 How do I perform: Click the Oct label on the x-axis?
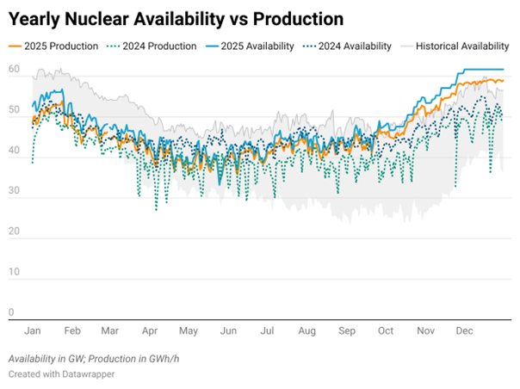point(386,330)
